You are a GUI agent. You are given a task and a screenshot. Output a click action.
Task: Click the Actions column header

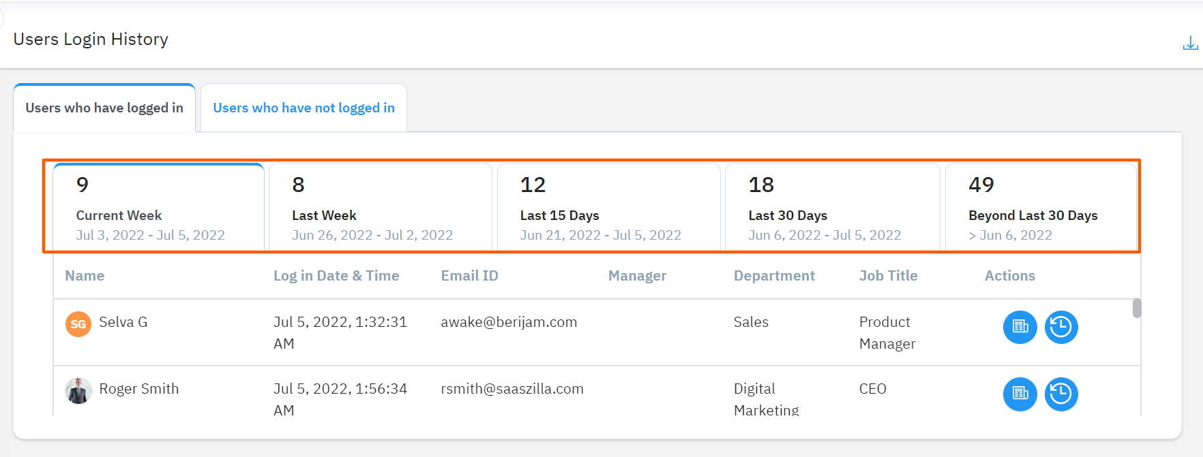[1009, 276]
